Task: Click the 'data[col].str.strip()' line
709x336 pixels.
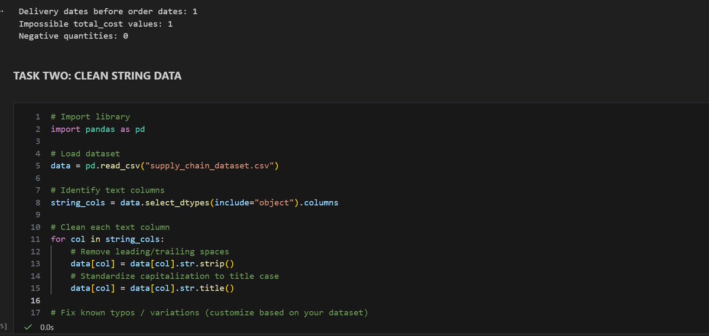Action: [152, 264]
